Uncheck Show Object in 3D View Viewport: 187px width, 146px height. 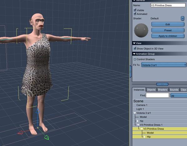tap(135, 48)
